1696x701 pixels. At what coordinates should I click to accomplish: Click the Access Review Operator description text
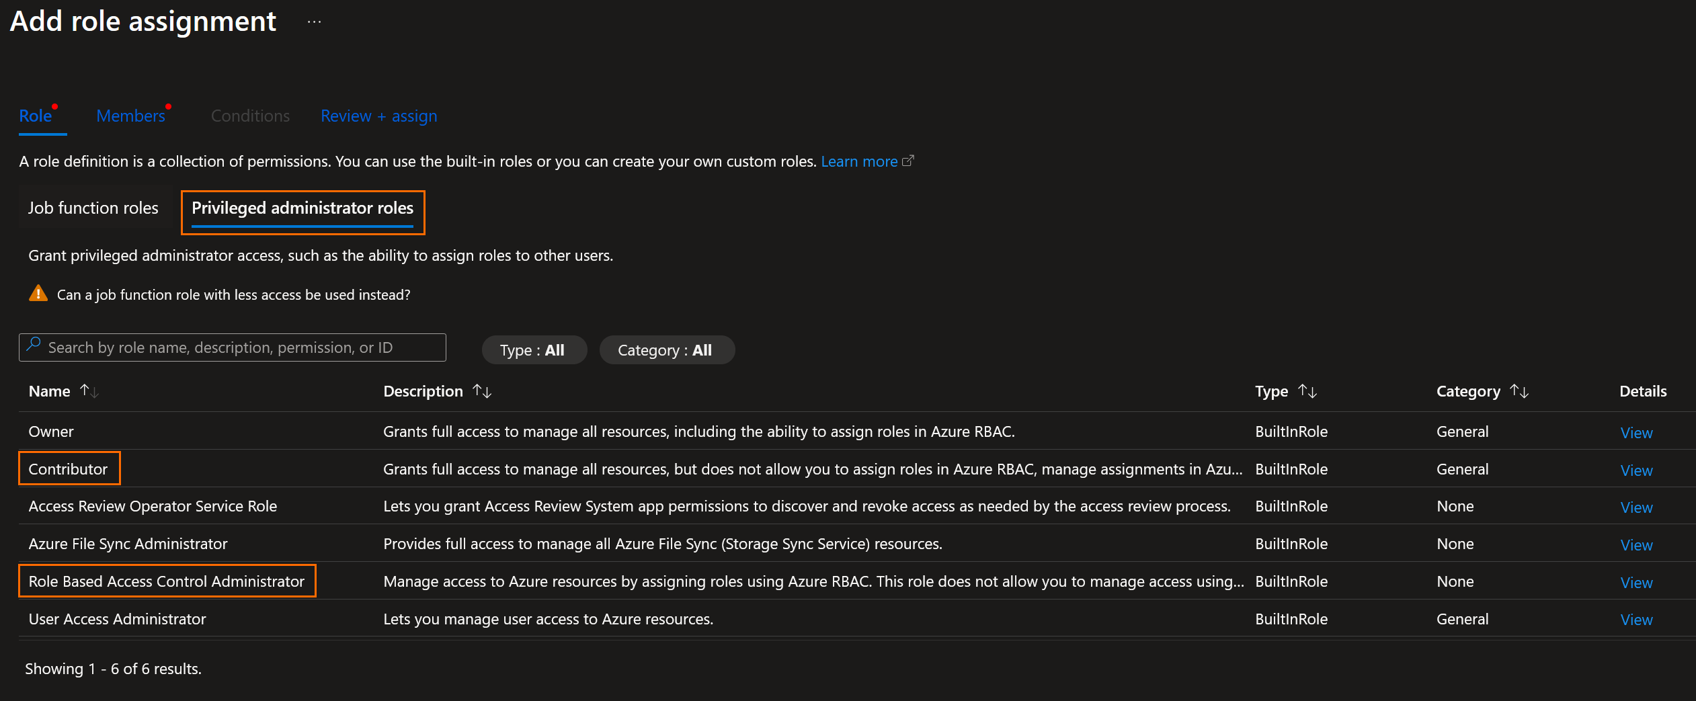point(807,506)
